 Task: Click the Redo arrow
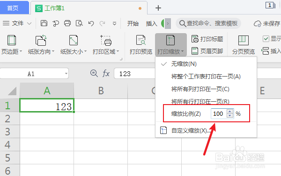(x=103, y=23)
